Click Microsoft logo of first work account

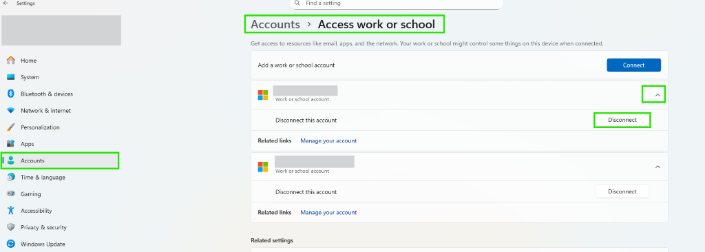[x=262, y=95]
